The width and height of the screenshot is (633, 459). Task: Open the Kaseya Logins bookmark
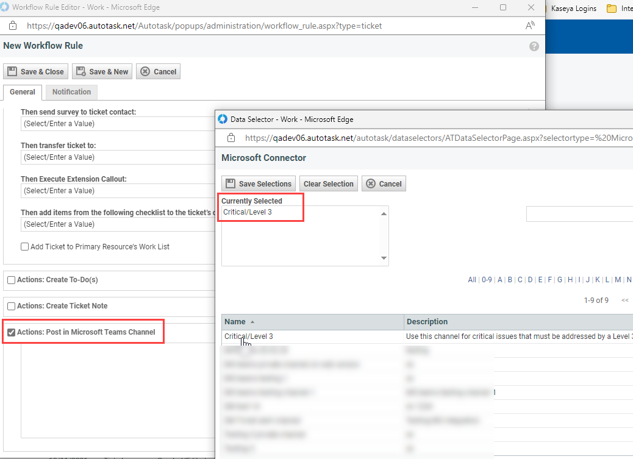pos(573,9)
